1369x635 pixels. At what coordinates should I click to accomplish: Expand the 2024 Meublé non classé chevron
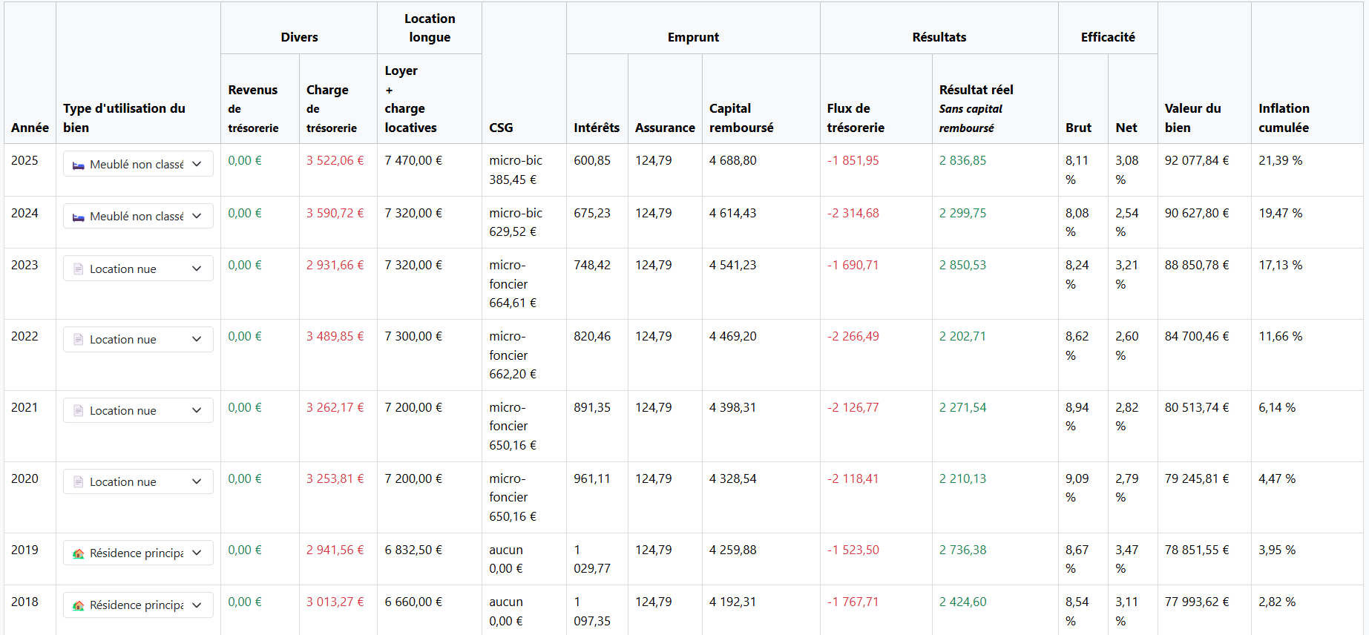[x=197, y=216]
